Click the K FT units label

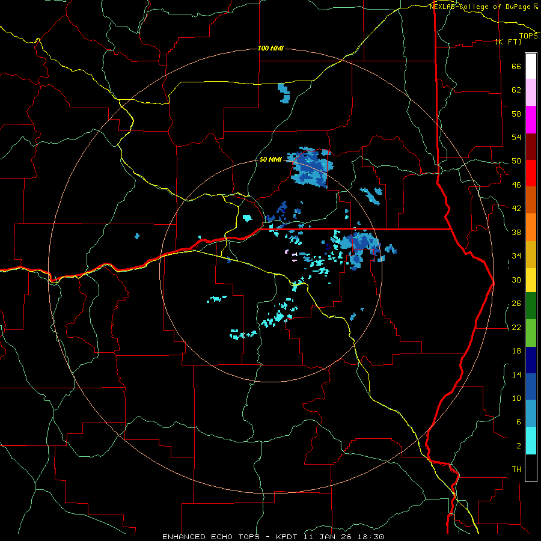pos(508,41)
